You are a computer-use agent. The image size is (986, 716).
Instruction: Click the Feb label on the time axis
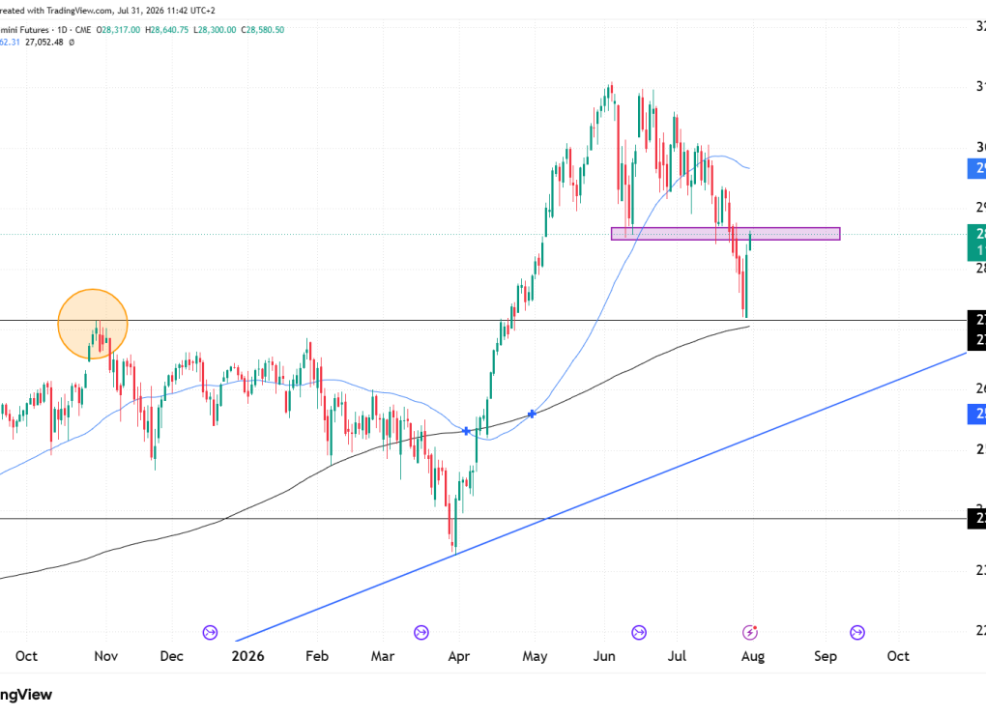pyautogui.click(x=317, y=656)
